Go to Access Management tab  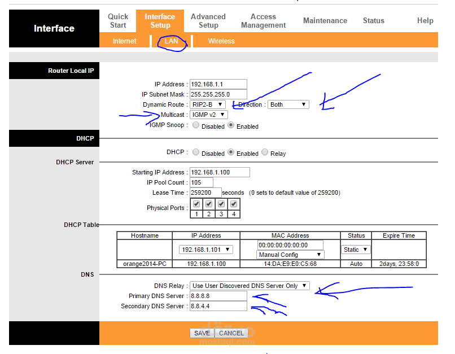click(263, 21)
